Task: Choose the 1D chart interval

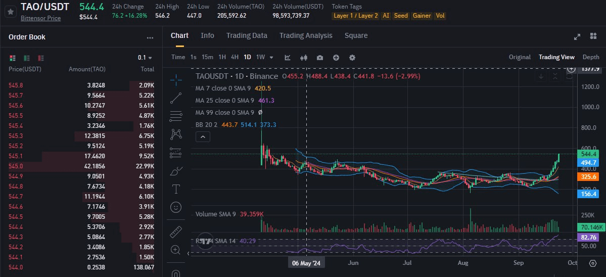Action: coord(247,57)
